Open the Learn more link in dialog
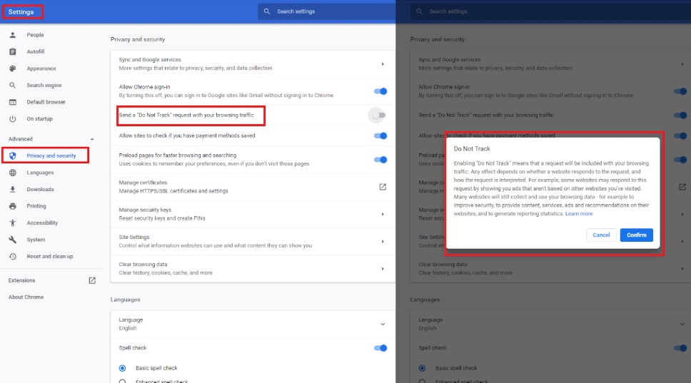This screenshot has height=383, width=691. pos(579,213)
